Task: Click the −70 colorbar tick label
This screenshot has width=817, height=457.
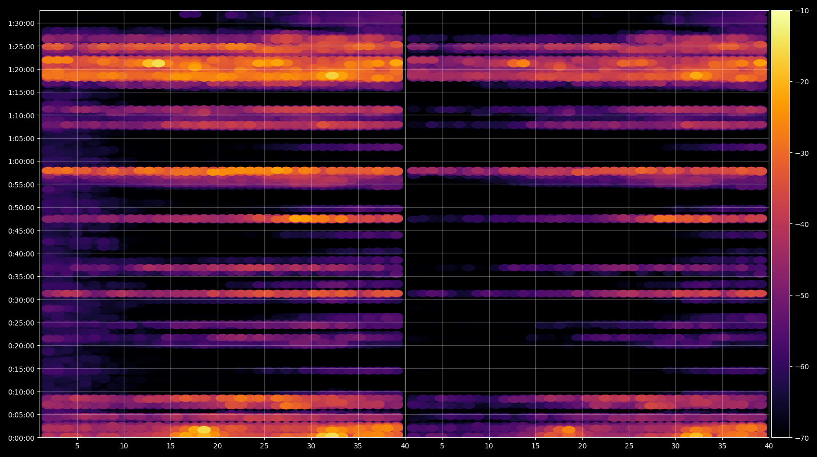Action: (802, 438)
